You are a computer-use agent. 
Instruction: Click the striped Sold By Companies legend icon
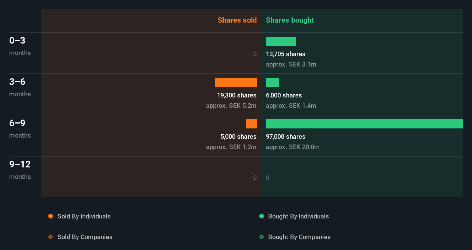point(51,237)
